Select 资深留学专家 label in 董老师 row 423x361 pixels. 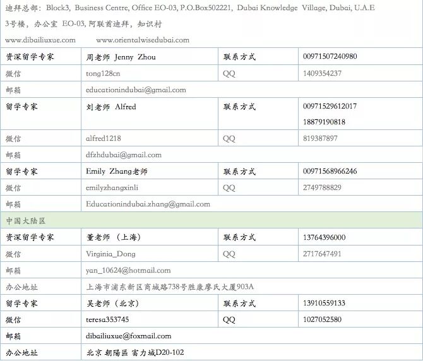[x=30, y=237]
